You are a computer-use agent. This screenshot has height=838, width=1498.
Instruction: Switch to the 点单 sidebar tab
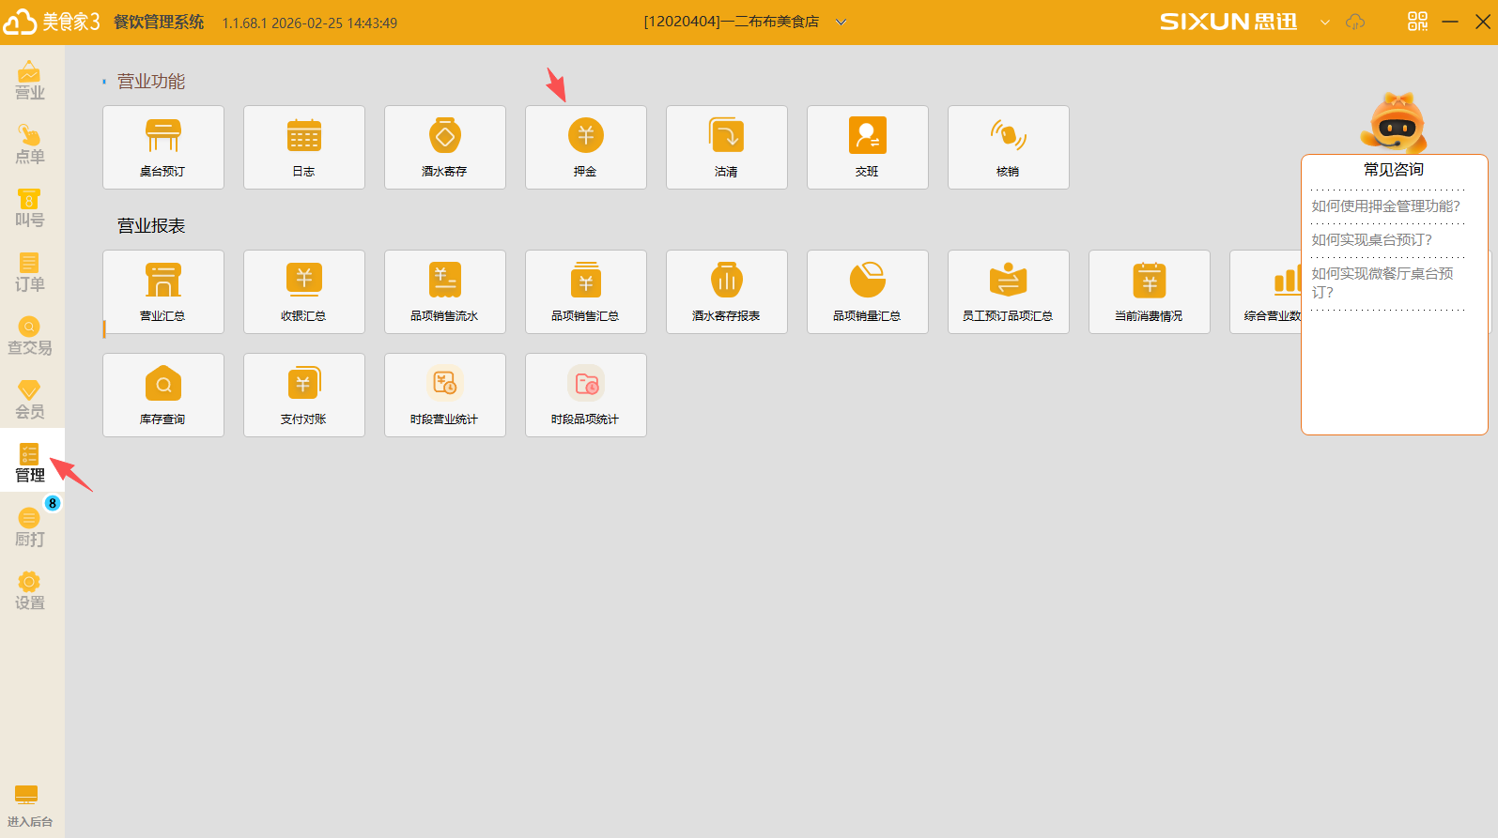pos(30,145)
